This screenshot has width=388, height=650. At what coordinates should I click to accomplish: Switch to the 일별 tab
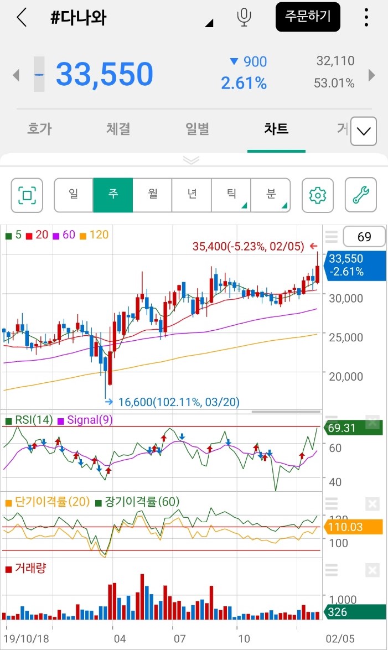(x=197, y=128)
